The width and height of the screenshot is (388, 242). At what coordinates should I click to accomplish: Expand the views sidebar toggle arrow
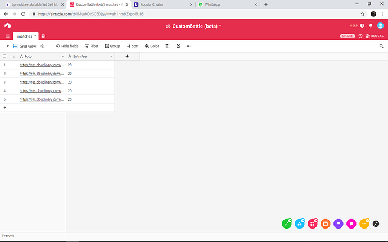8,46
